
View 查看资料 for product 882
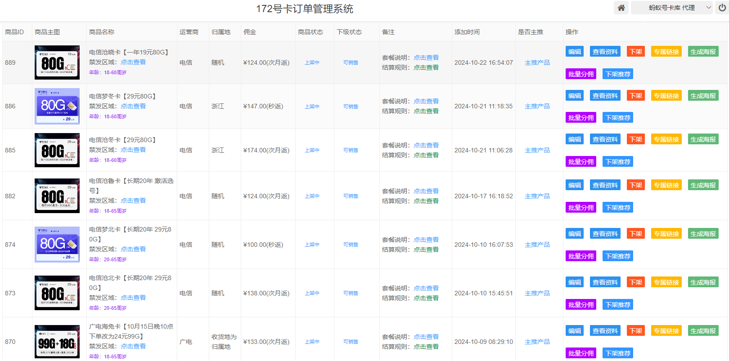tap(605, 185)
